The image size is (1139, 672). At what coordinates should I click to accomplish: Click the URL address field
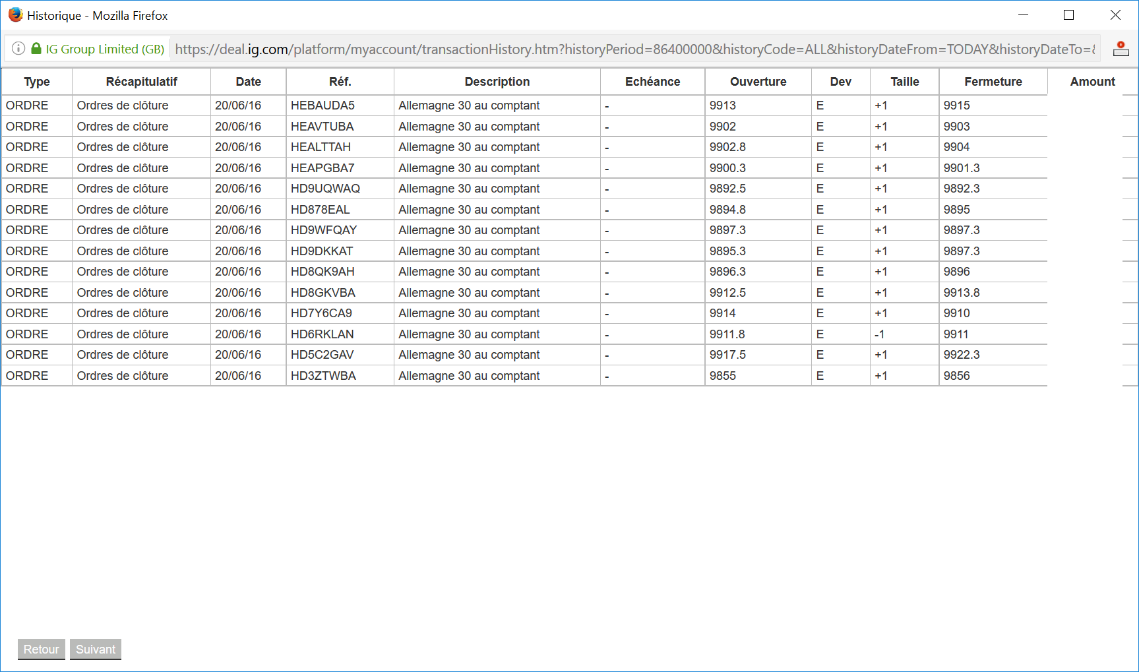[634, 49]
